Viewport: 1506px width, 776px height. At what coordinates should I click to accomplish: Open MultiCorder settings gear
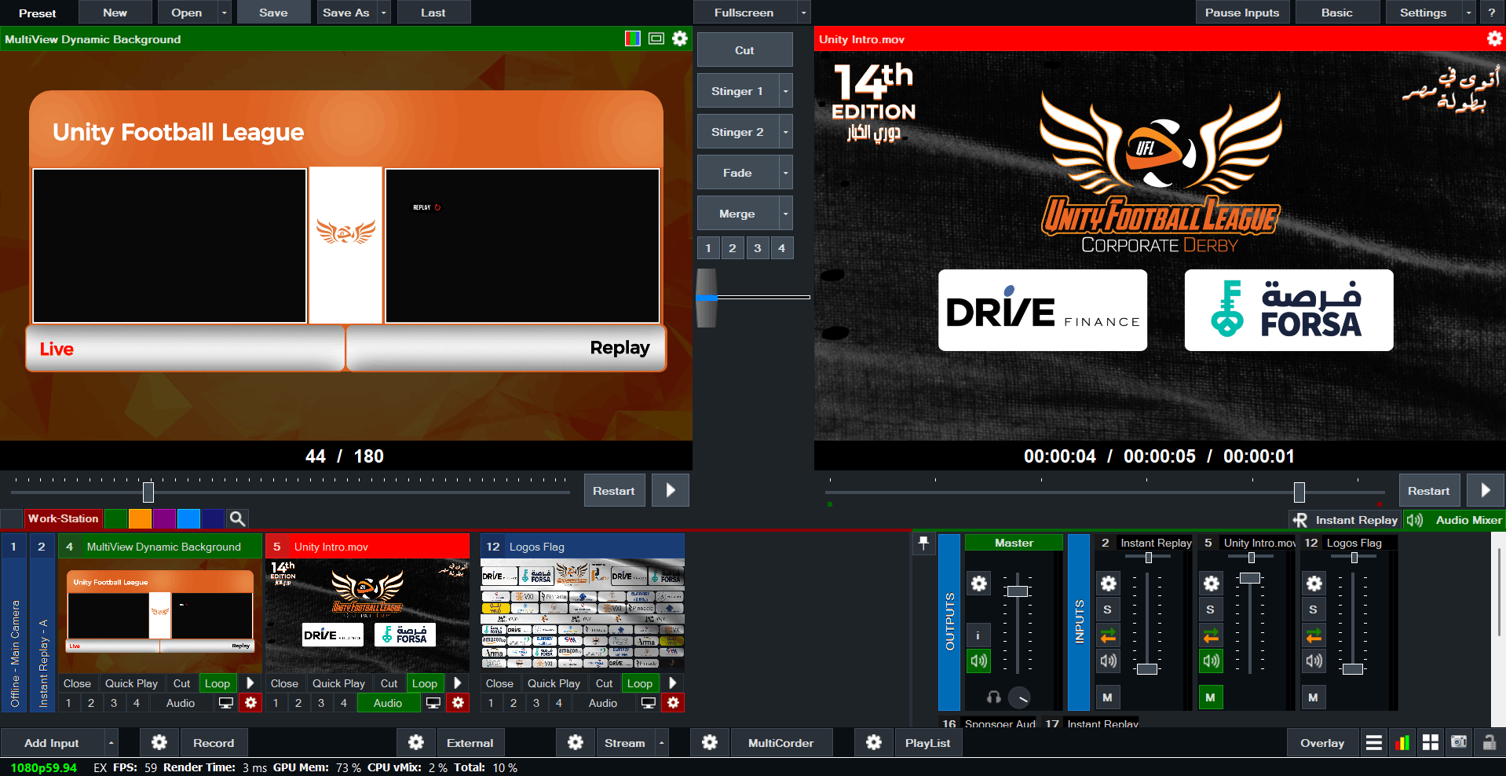(710, 742)
